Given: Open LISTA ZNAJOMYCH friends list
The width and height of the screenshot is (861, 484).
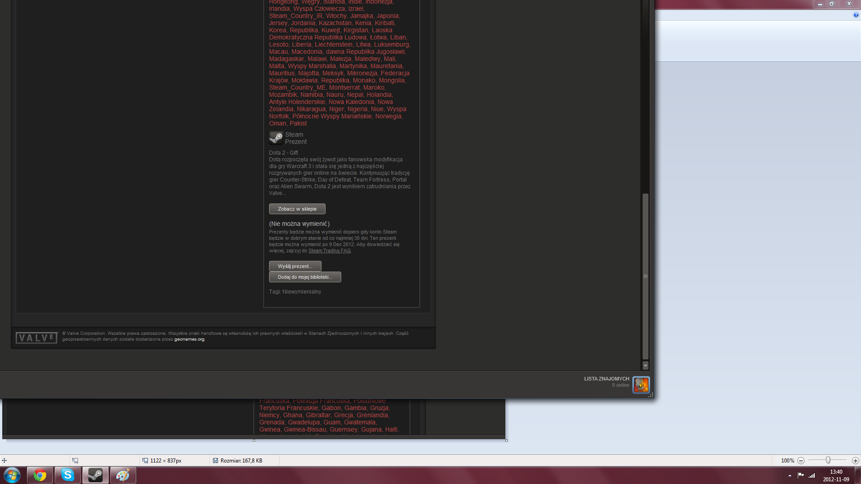Looking at the screenshot, I should pyautogui.click(x=607, y=379).
